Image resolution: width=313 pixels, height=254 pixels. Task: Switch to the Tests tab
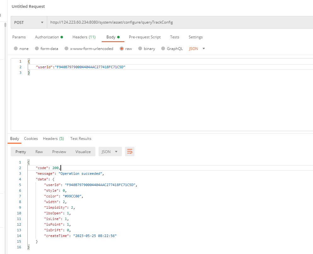(x=174, y=37)
